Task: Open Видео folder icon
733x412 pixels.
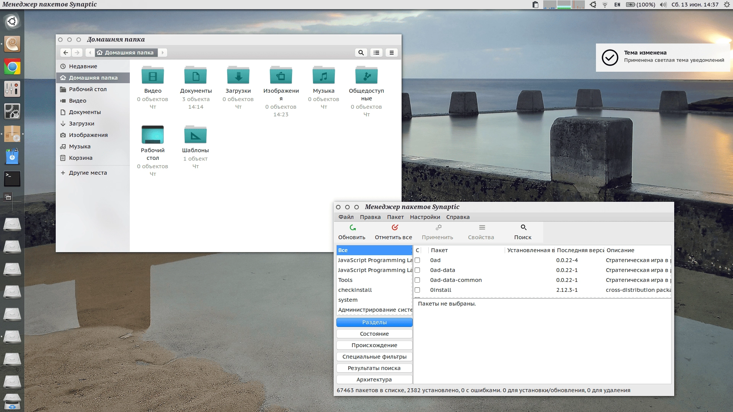Action: click(x=153, y=75)
